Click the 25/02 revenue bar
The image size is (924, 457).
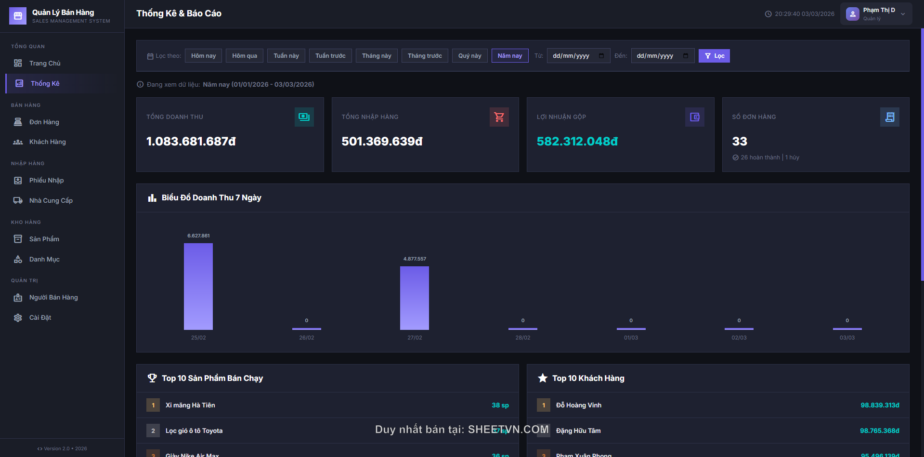pos(198,287)
